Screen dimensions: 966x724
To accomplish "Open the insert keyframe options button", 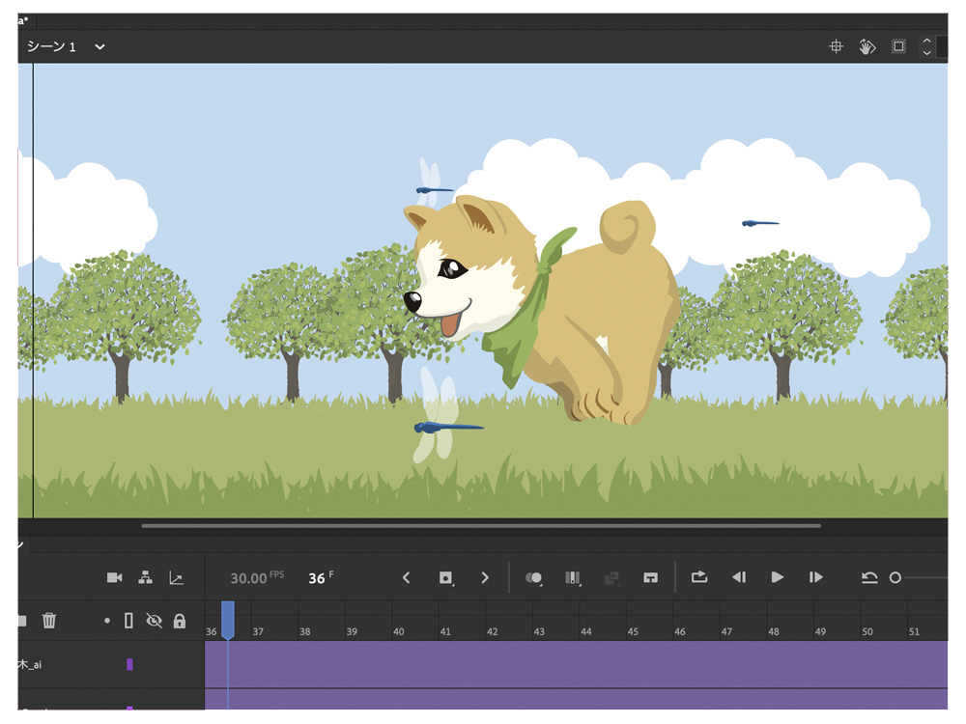I will pyautogui.click(x=445, y=577).
